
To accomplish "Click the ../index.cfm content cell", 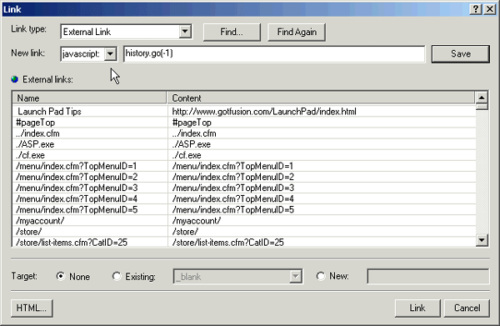I will pyautogui.click(x=322, y=133).
